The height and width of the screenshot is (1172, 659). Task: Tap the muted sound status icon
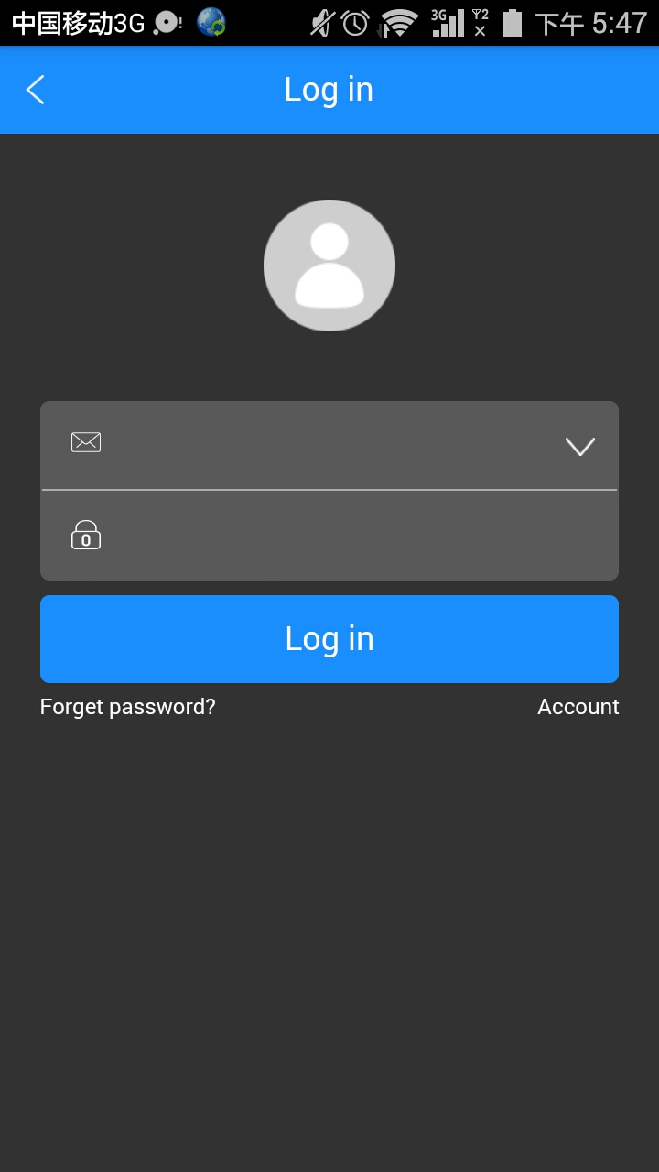click(322, 23)
